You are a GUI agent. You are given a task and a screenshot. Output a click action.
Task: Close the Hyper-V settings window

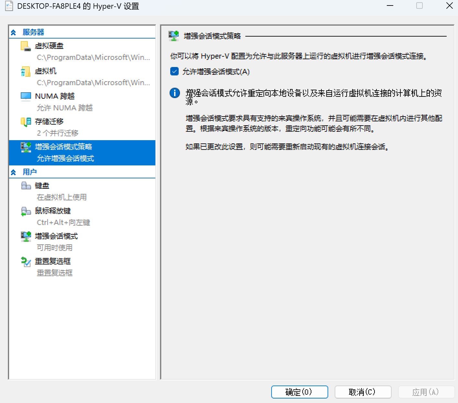[450, 6]
